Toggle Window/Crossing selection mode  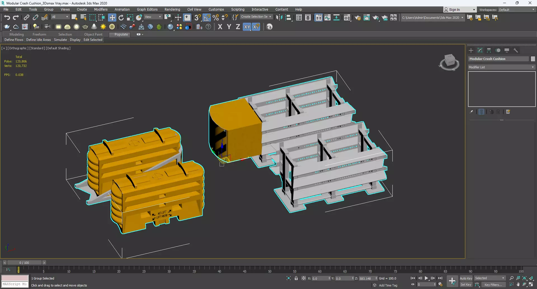101,18
